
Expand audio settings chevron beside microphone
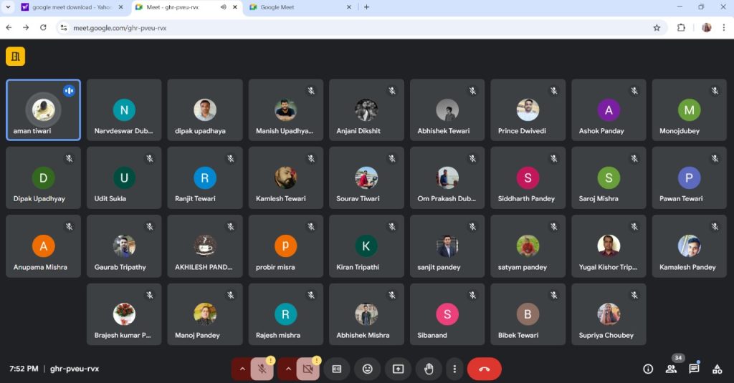point(242,369)
